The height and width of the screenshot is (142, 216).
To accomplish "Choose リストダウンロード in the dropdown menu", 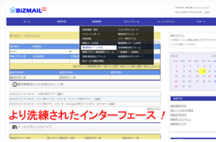I will tap(128, 30).
